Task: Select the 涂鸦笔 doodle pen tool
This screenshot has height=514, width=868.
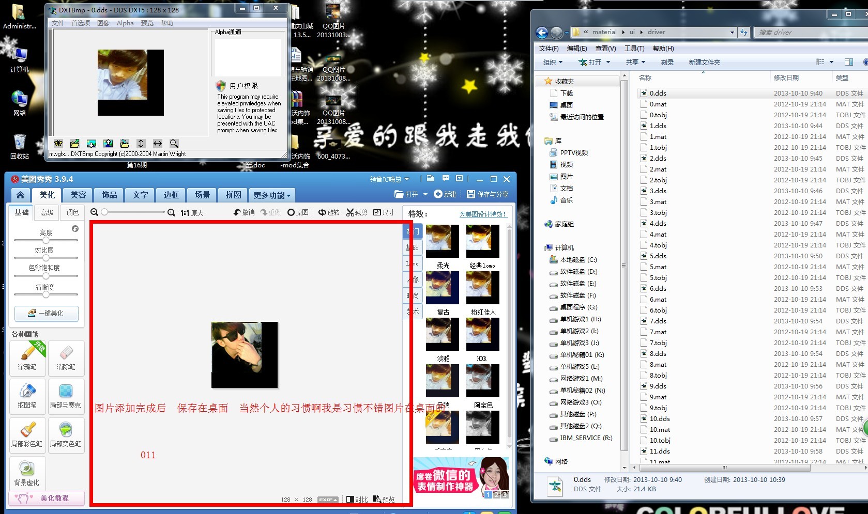Action: [x=27, y=358]
